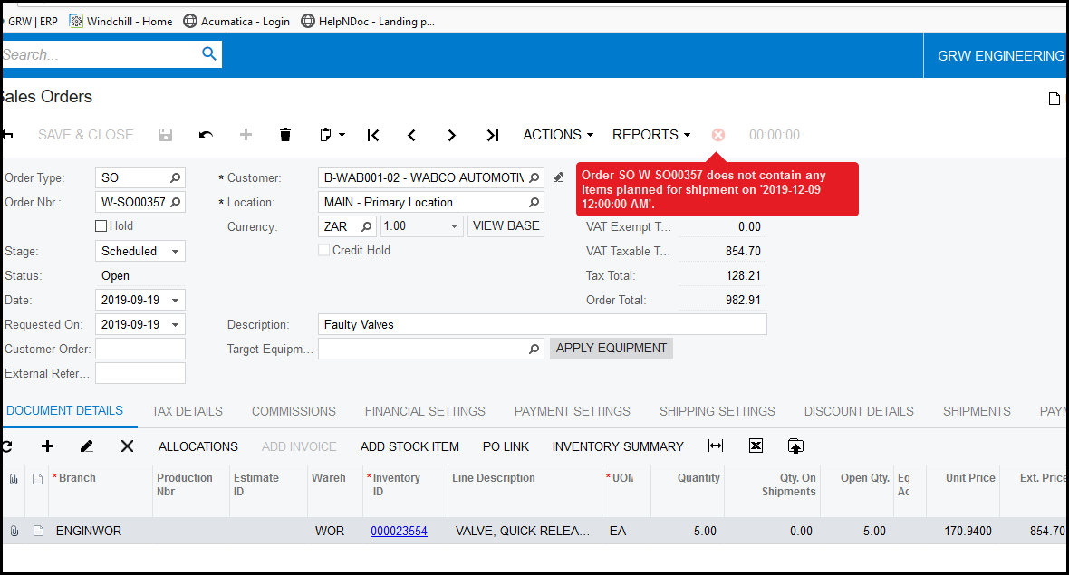Open the Requested On date dropdown

click(175, 324)
